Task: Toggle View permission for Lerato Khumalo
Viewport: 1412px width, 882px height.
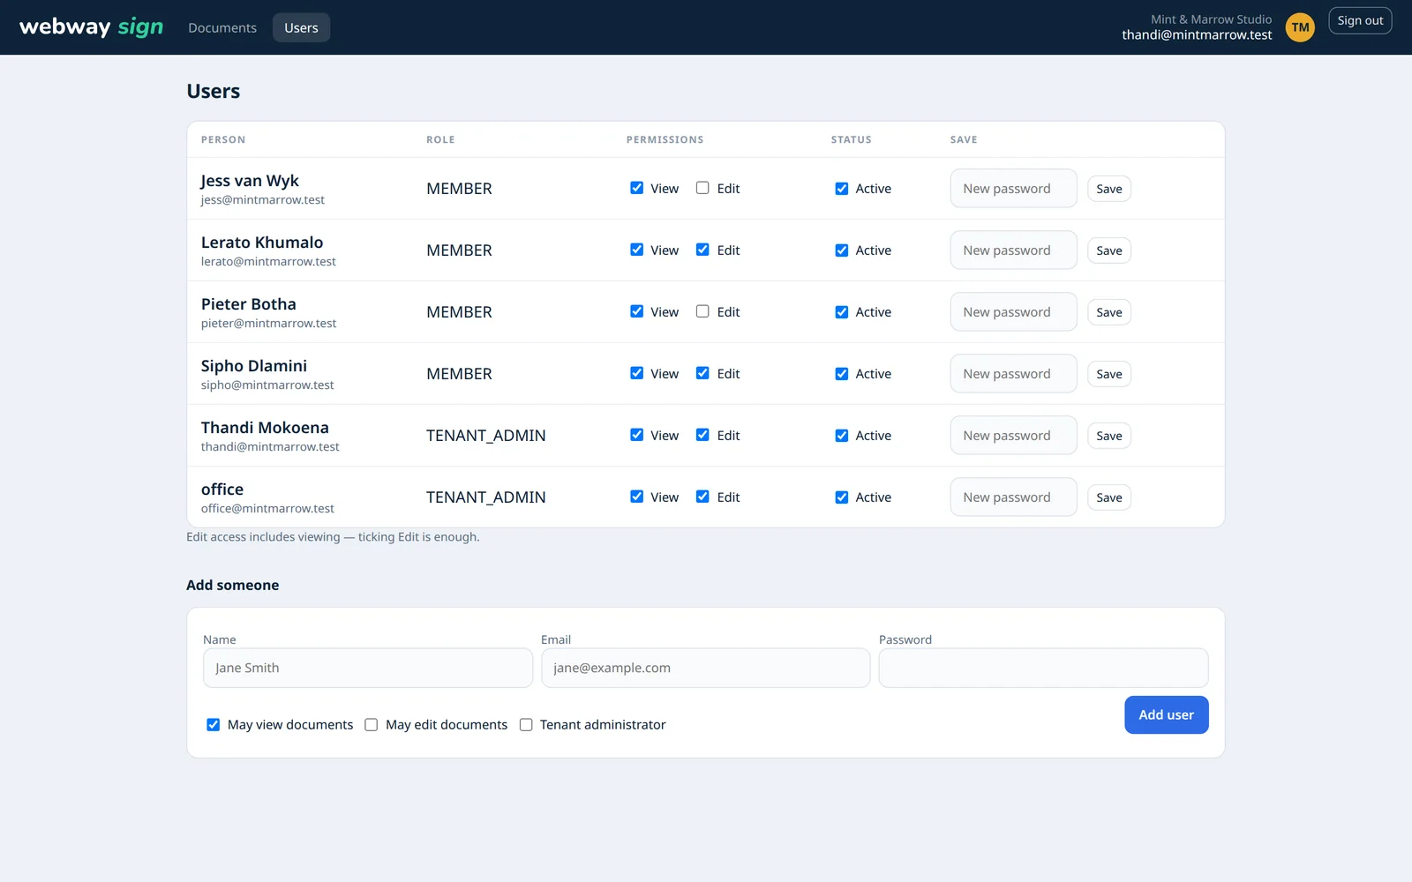Action: pos(636,250)
